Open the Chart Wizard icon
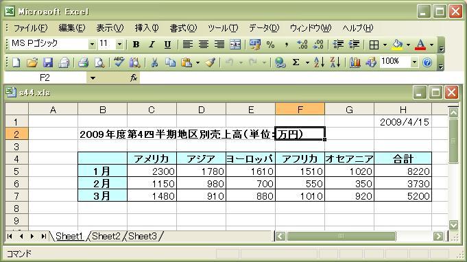 [355, 62]
